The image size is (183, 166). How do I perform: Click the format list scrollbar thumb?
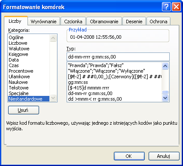click(x=165, y=92)
